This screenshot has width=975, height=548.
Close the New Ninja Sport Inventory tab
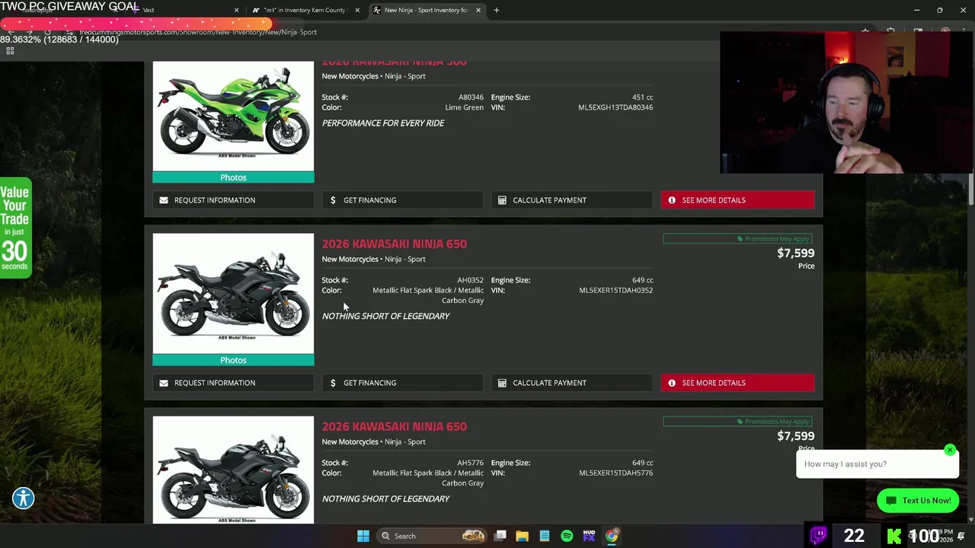(x=478, y=10)
